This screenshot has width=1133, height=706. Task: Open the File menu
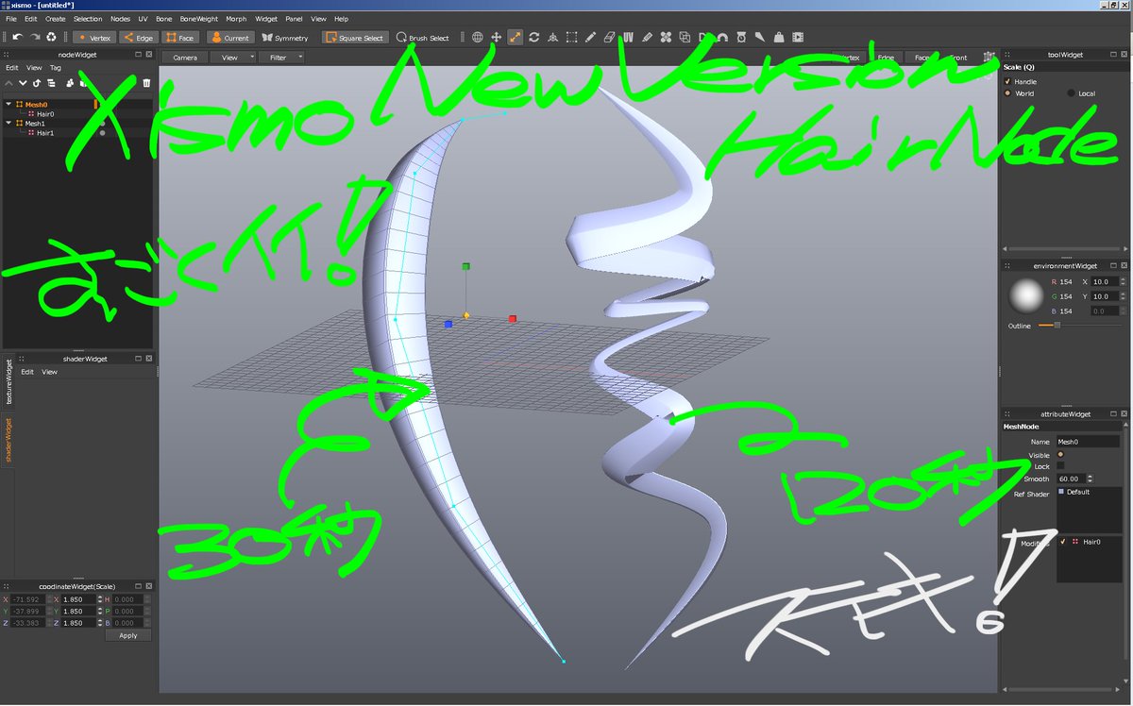tap(11, 19)
